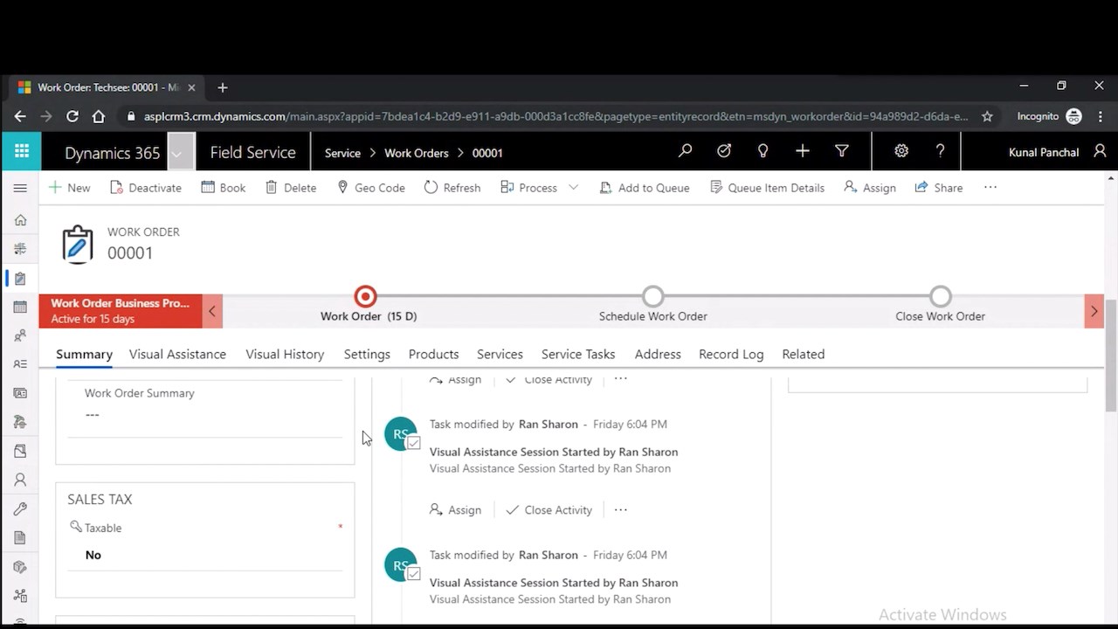Click Service breadcrumb link
Screen dimensions: 1118x629
(x=342, y=153)
